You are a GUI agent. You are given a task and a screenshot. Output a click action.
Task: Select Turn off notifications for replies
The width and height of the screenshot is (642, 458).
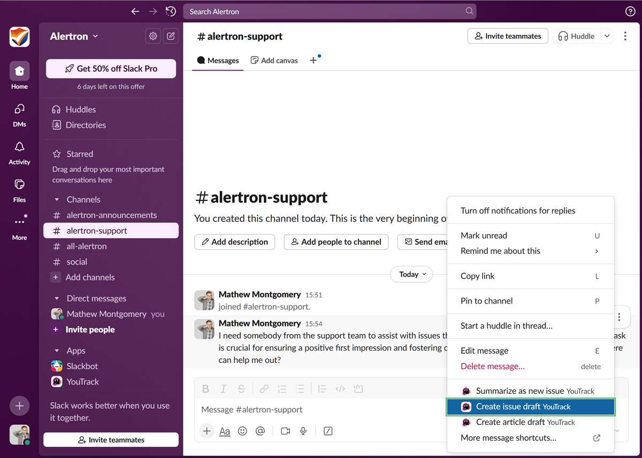530,211
